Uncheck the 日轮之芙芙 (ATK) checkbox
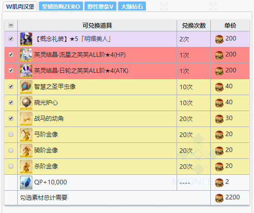This screenshot has height=213, width=254. coord(11,71)
